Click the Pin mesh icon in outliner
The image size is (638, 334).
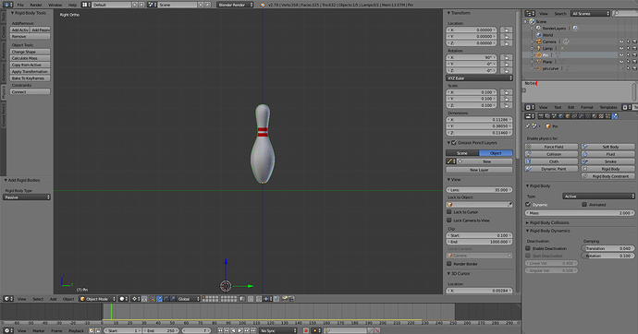(x=539, y=54)
